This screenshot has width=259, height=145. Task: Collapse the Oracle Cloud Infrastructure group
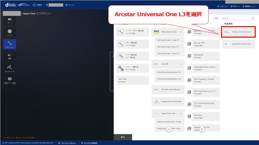pyautogui.click(x=181, y=114)
